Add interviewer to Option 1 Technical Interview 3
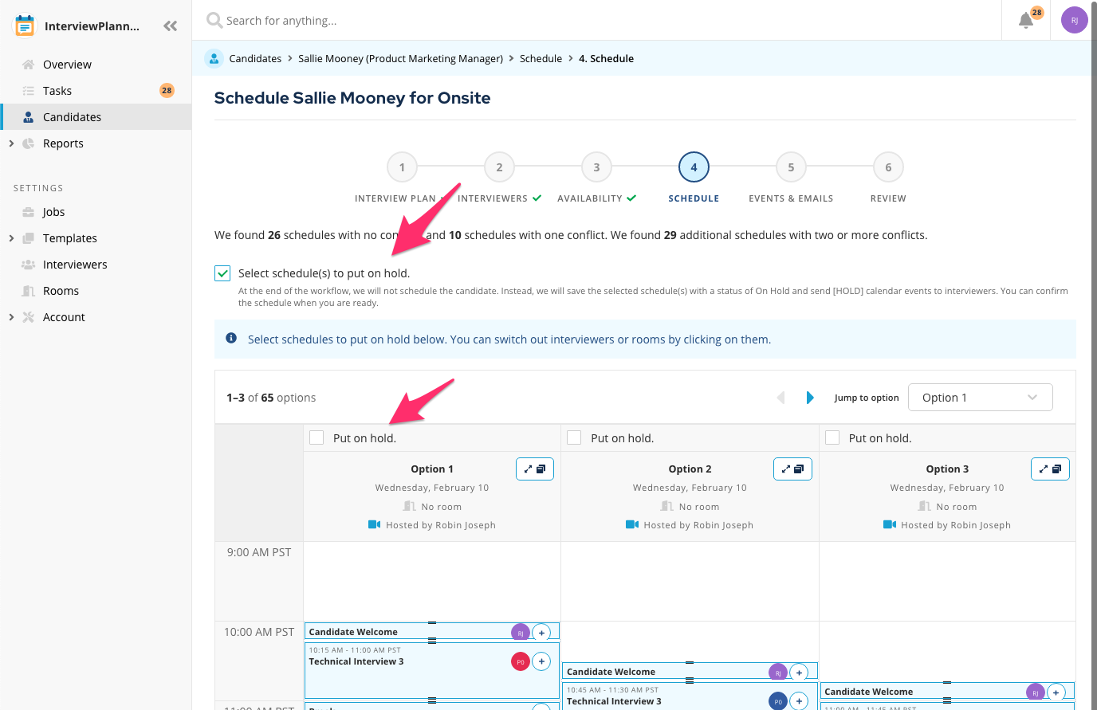 pyautogui.click(x=541, y=661)
